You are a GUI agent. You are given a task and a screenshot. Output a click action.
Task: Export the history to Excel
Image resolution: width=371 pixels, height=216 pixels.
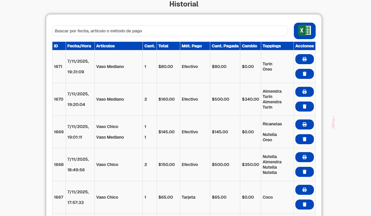[x=304, y=31]
